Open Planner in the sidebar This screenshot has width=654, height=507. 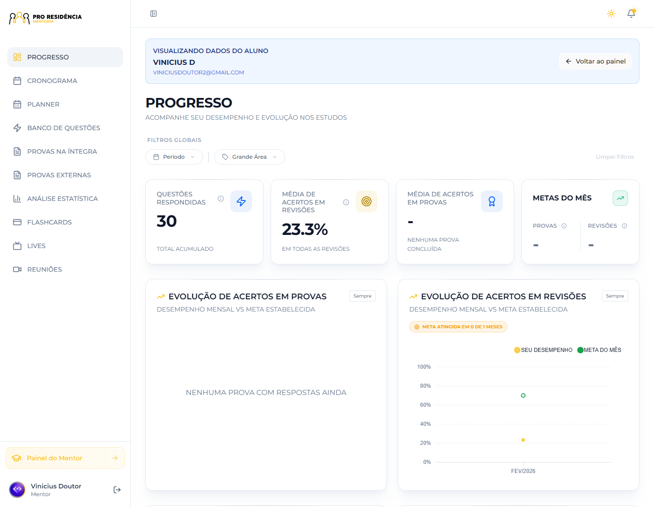(x=65, y=104)
